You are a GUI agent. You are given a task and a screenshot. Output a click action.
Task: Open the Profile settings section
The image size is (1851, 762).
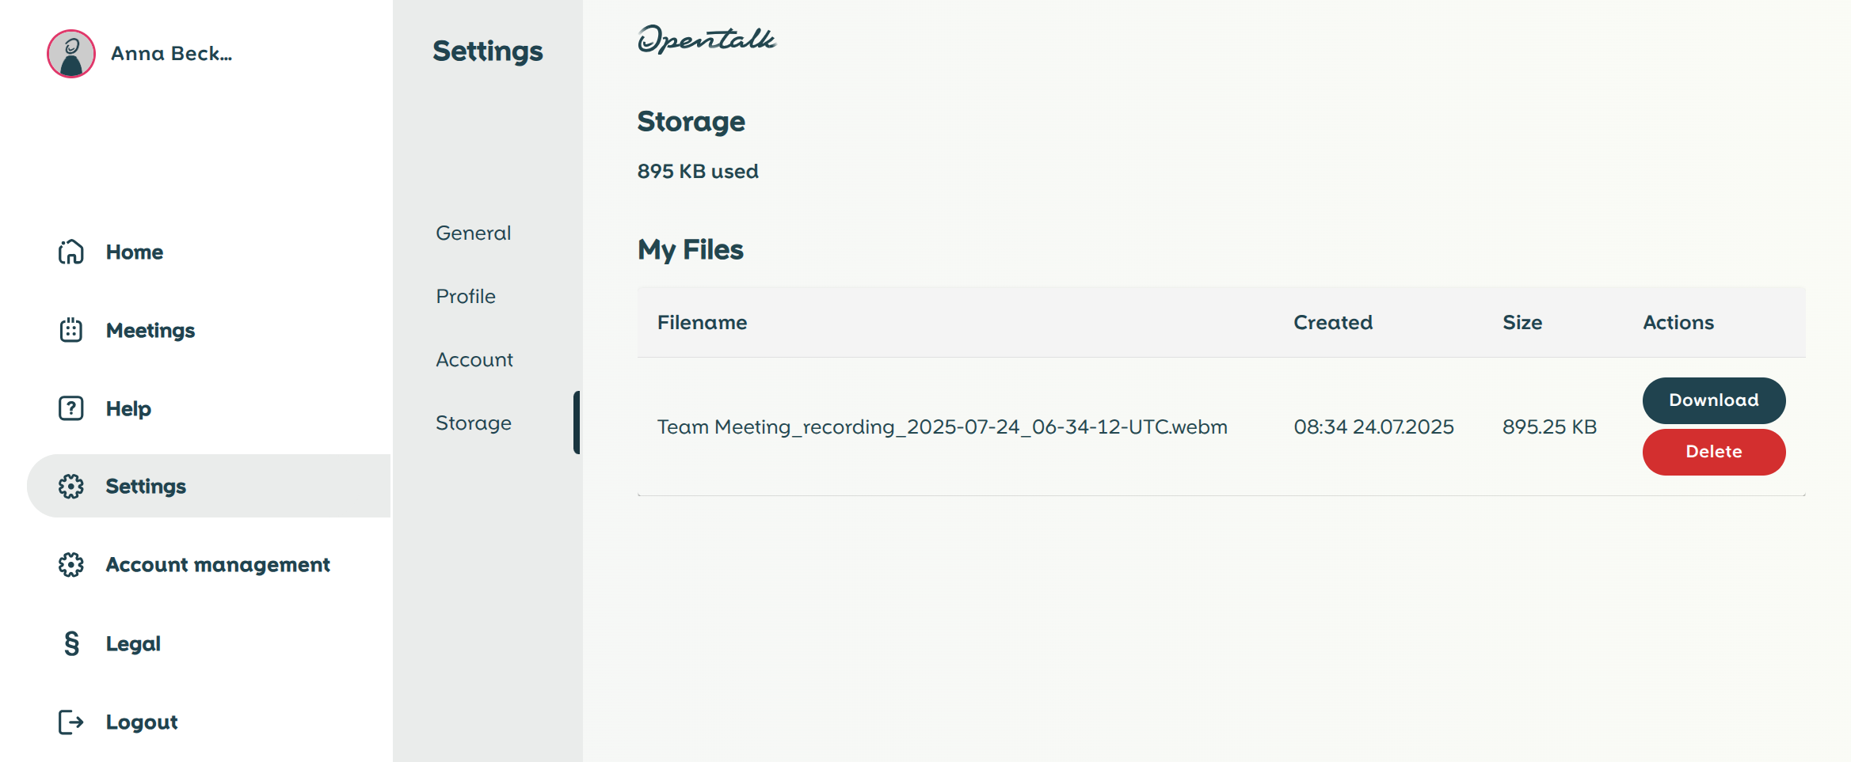pyautogui.click(x=466, y=296)
